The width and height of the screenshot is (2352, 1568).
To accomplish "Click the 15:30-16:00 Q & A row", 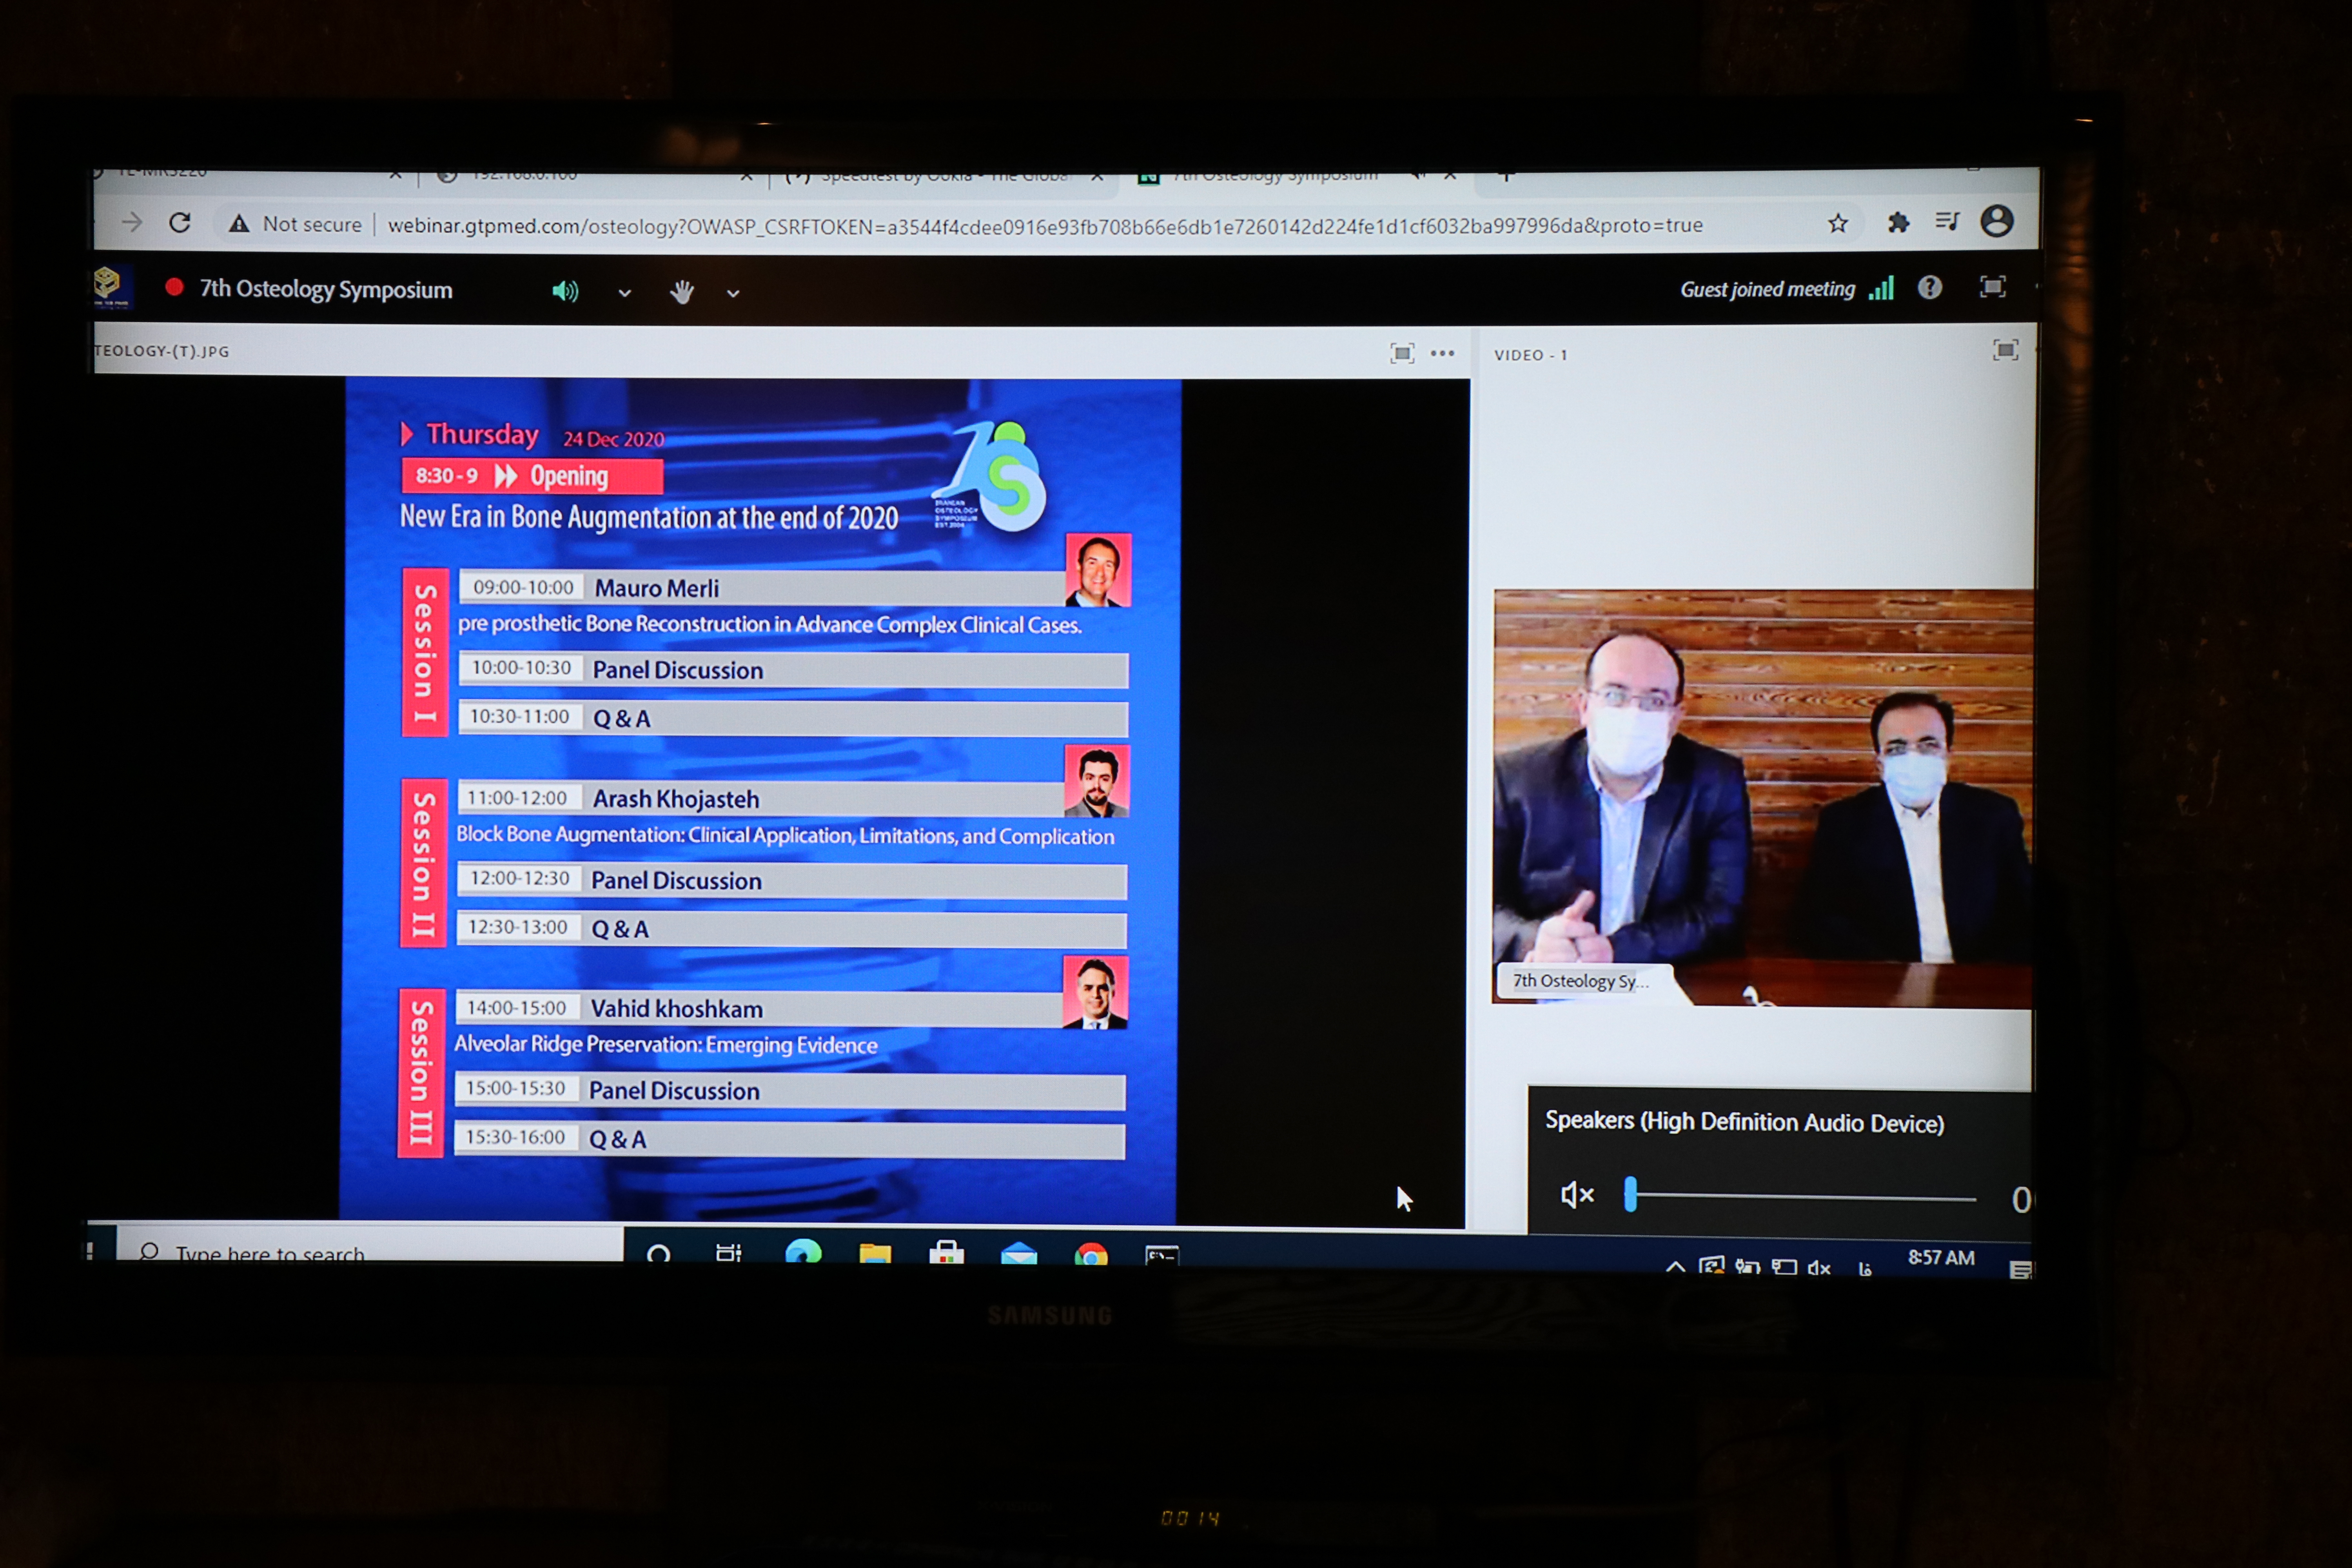I will point(789,1139).
